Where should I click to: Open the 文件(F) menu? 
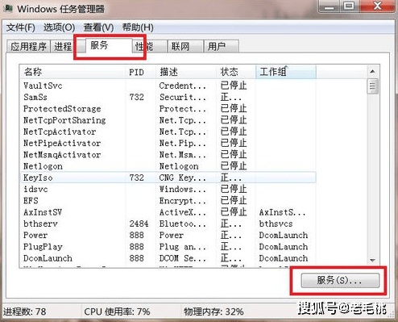[20, 27]
